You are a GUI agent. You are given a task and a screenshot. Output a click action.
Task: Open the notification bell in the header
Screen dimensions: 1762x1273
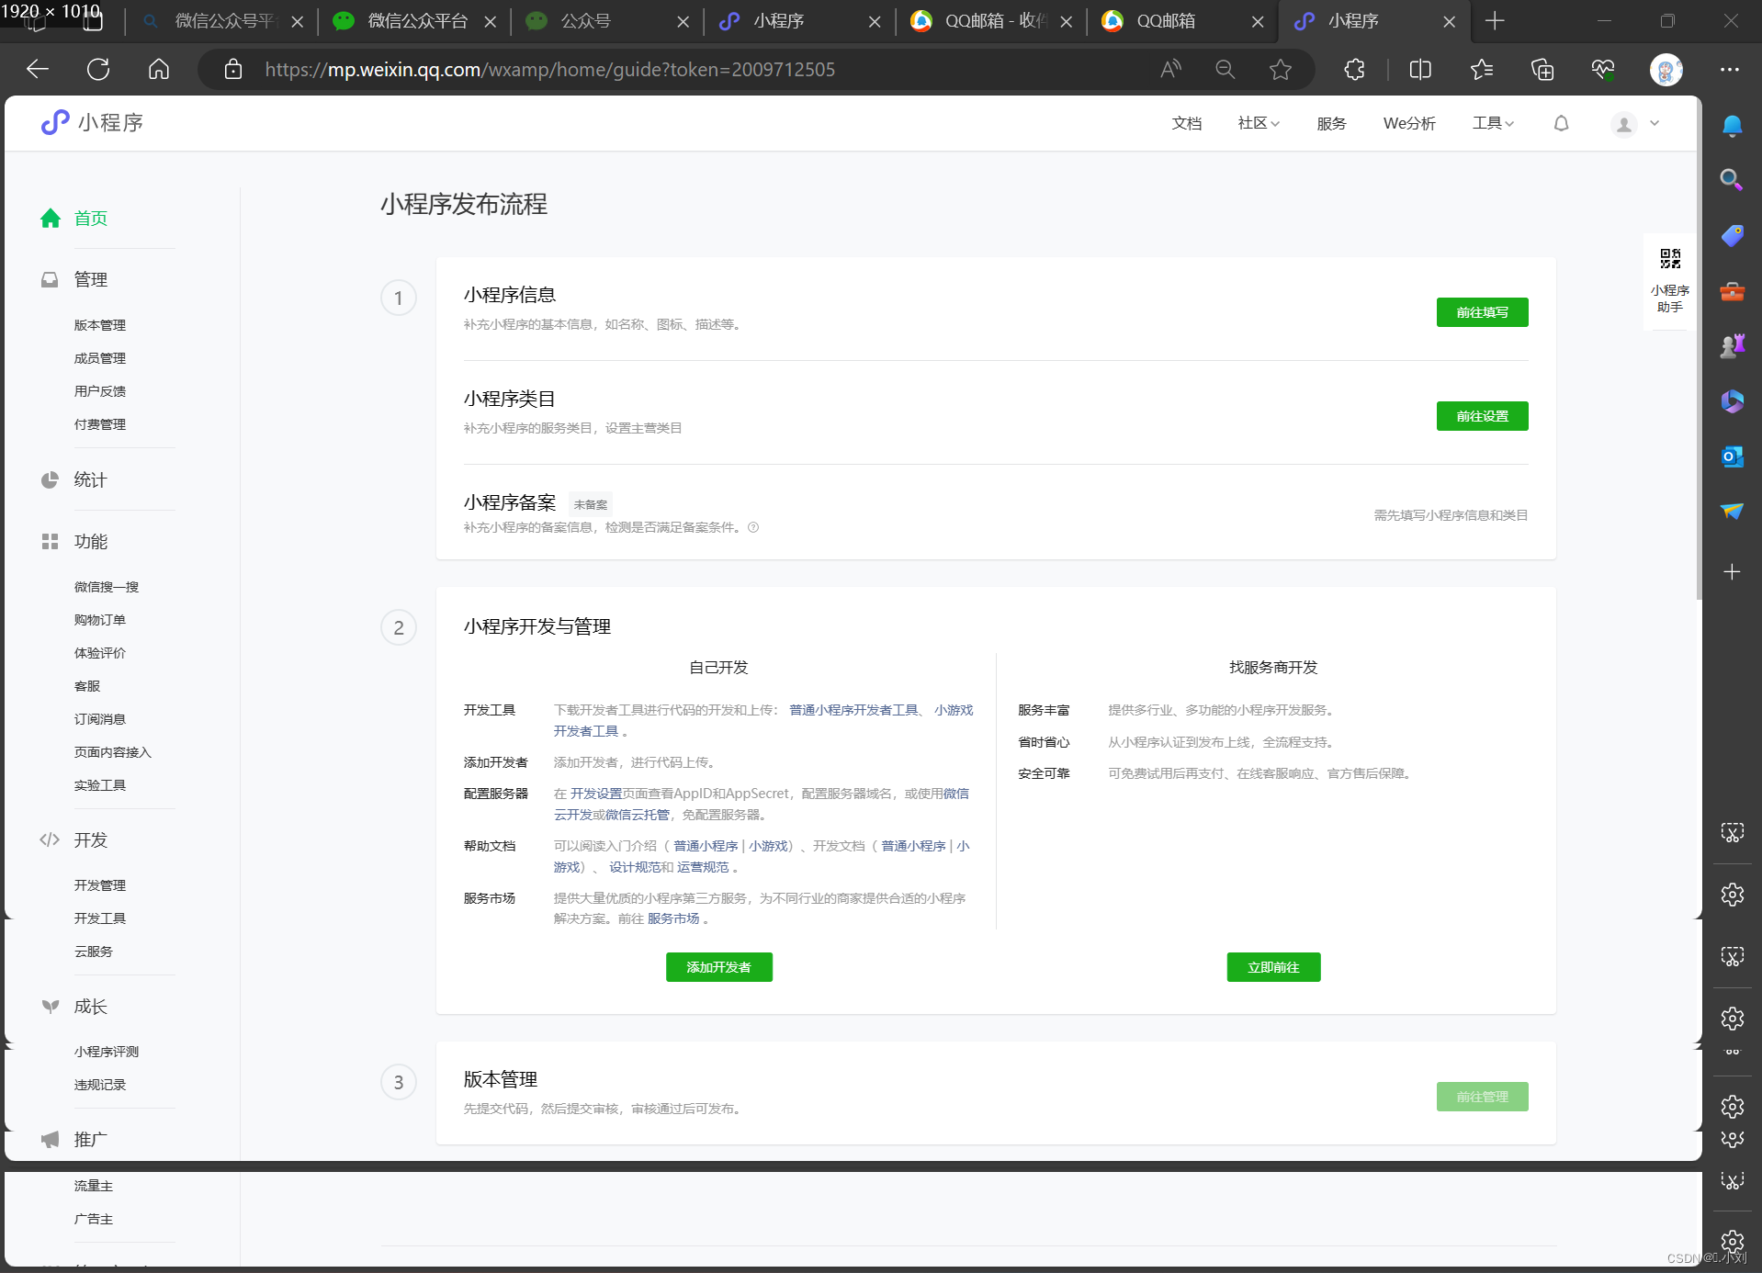(x=1561, y=123)
